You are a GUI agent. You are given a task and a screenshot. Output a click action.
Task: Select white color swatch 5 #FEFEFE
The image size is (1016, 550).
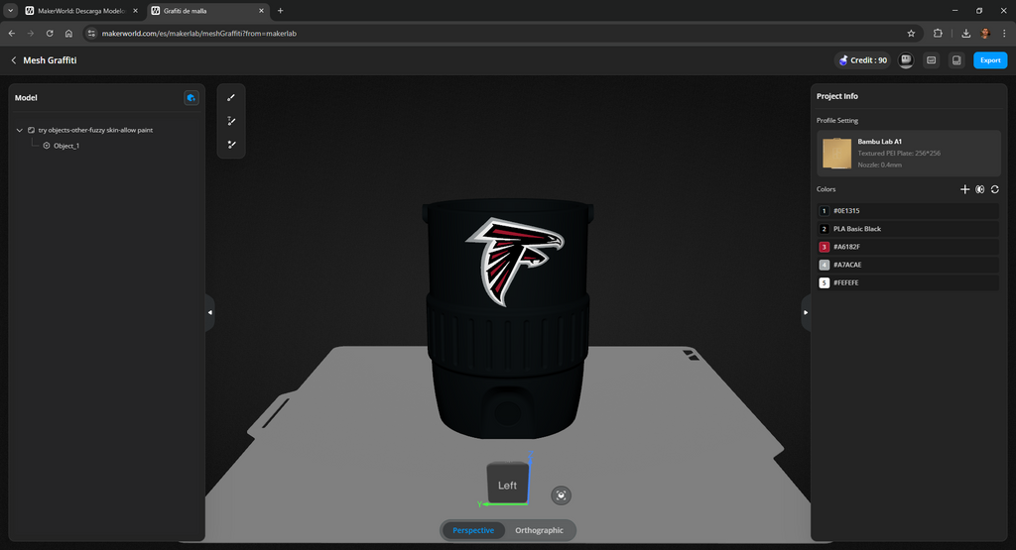tap(825, 282)
